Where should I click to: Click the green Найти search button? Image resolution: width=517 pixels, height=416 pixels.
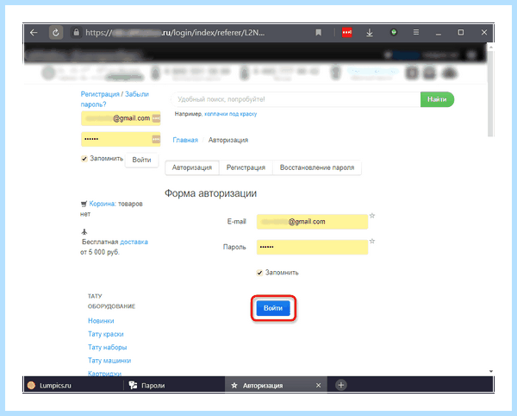[x=437, y=99]
